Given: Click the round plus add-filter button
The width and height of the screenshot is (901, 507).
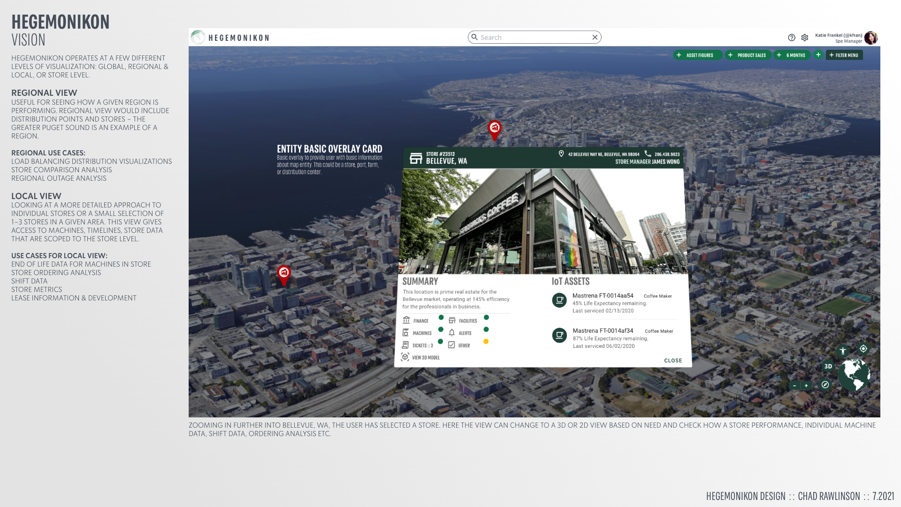Looking at the screenshot, I should pos(818,55).
